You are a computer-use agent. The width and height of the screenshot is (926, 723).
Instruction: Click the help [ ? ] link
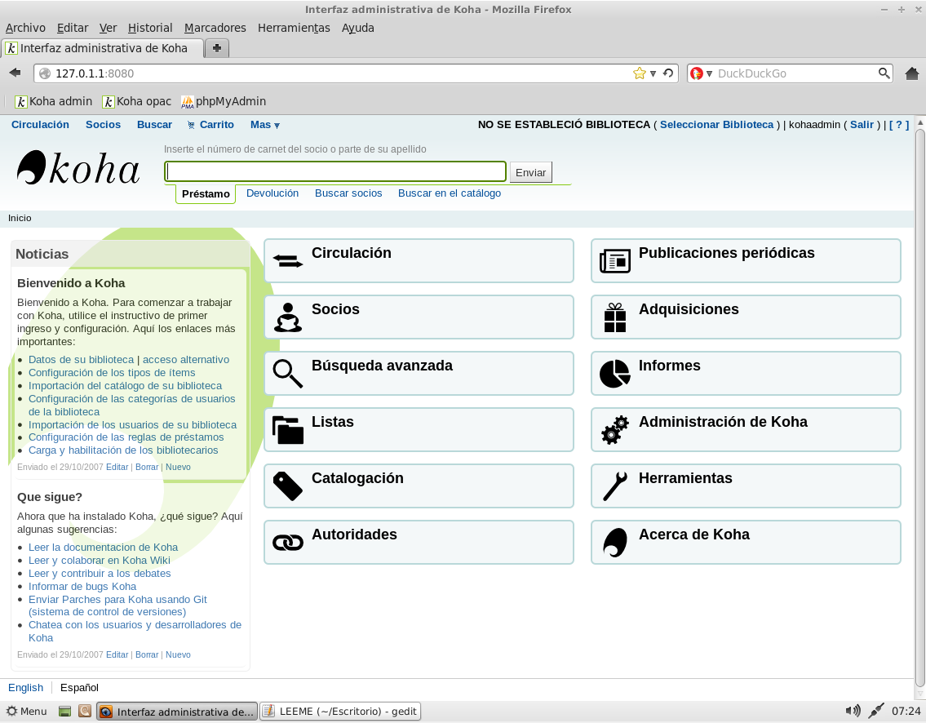coord(899,125)
